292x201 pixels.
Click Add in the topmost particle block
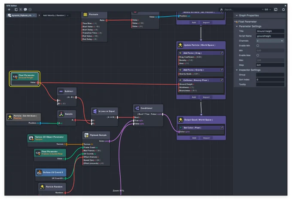[194, 22]
